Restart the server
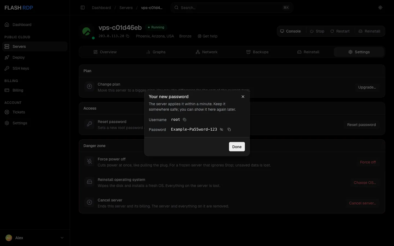The width and height of the screenshot is (394, 246). (340, 31)
